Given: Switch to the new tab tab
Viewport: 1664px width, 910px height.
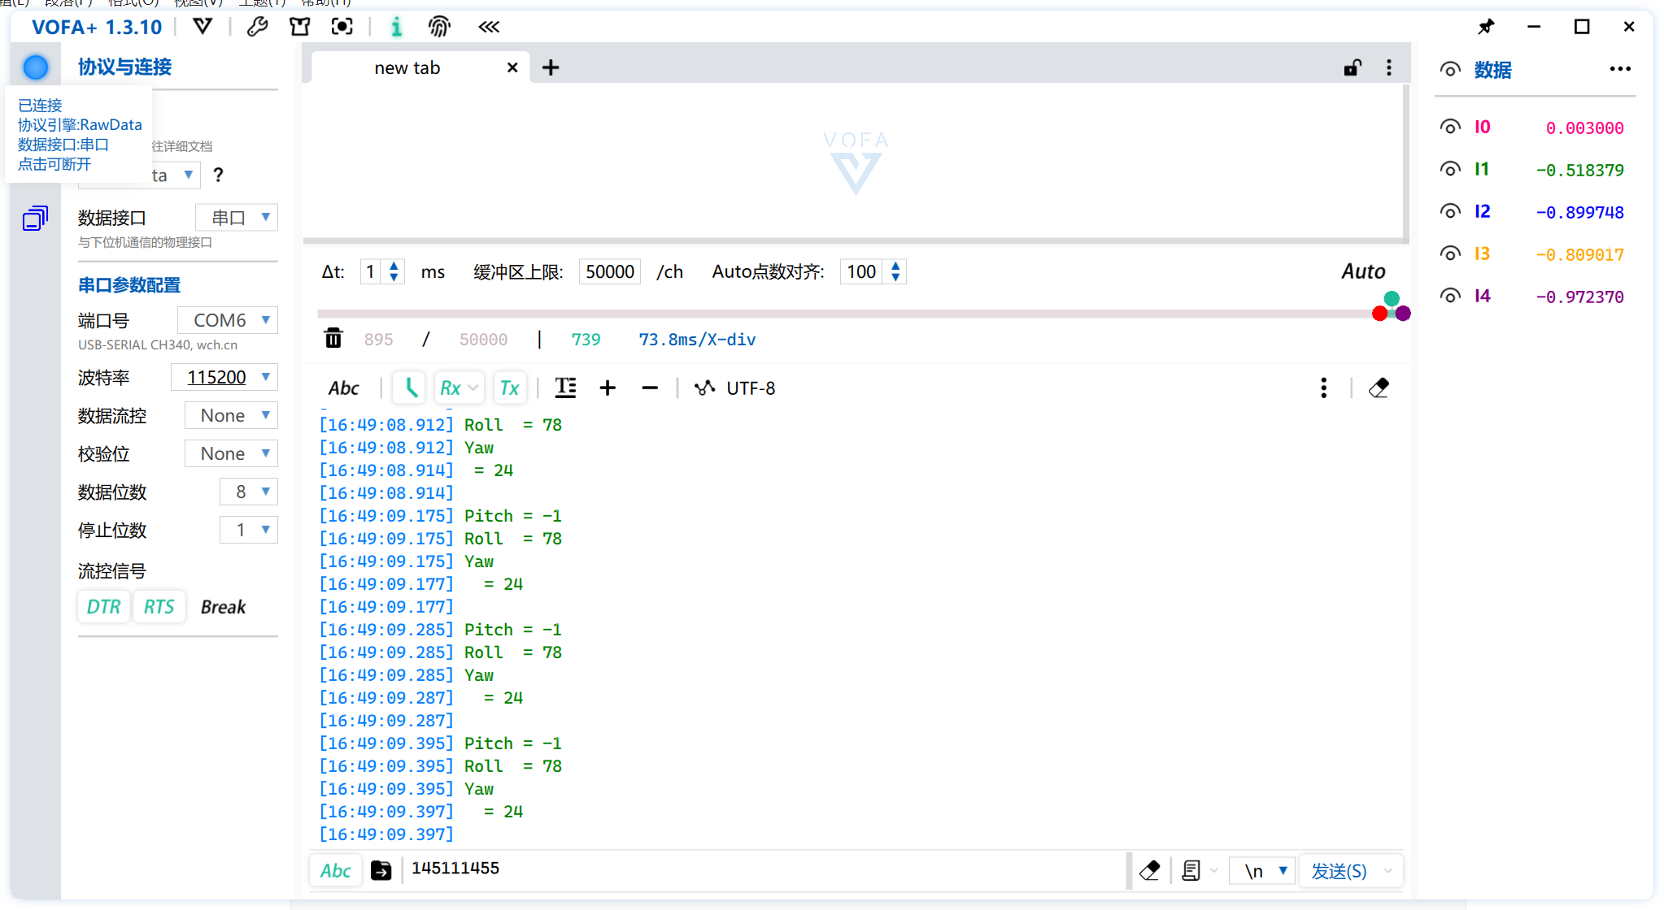Looking at the screenshot, I should 407,68.
